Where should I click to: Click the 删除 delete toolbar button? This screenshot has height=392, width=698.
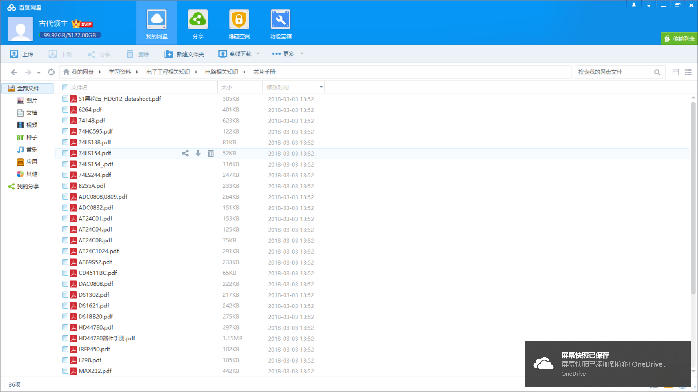138,54
